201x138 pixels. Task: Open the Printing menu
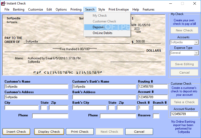tap(76, 9)
